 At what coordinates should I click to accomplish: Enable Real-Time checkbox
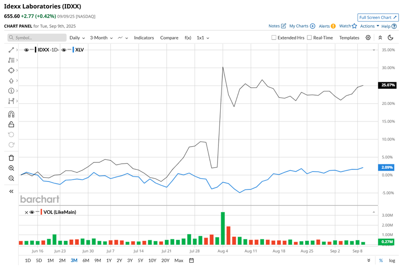coord(309,38)
